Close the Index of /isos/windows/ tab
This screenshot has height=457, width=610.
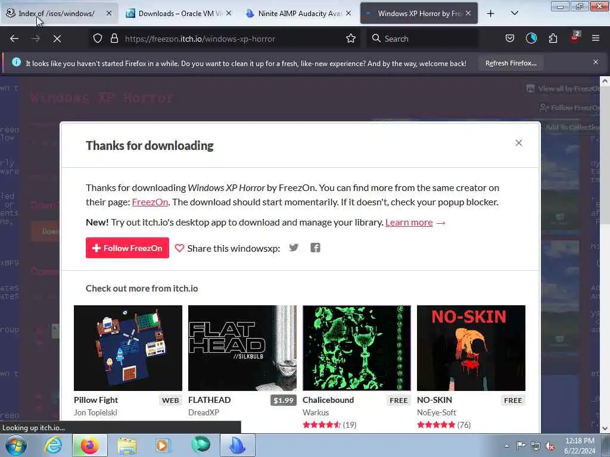(x=109, y=13)
